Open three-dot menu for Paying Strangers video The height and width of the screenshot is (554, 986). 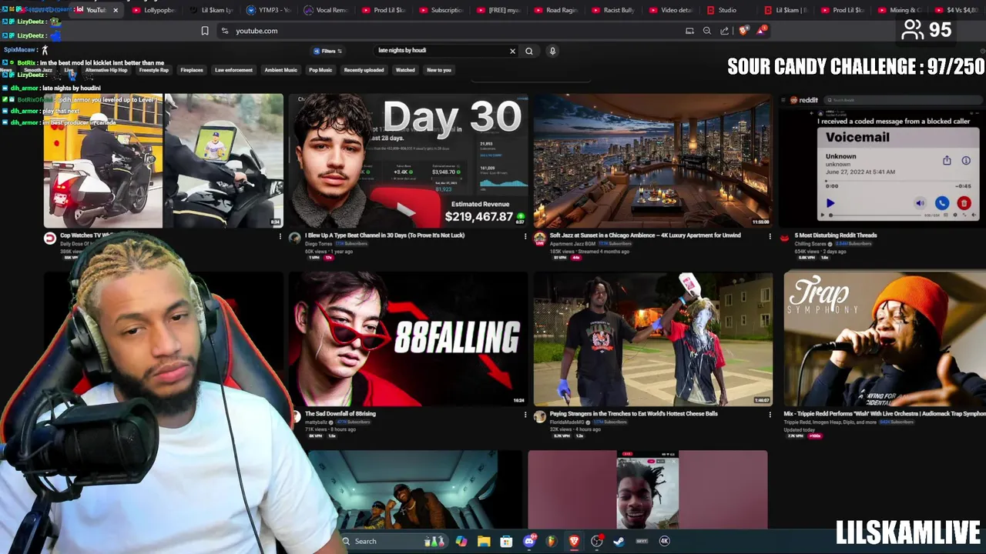pyautogui.click(x=770, y=415)
